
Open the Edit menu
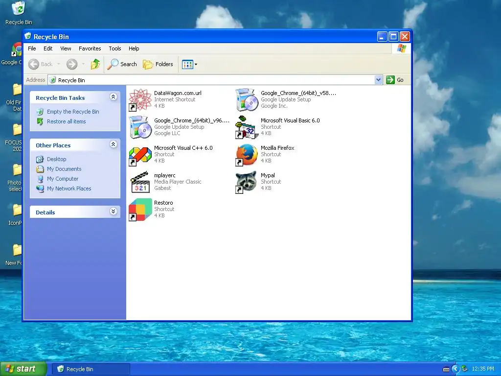click(48, 48)
